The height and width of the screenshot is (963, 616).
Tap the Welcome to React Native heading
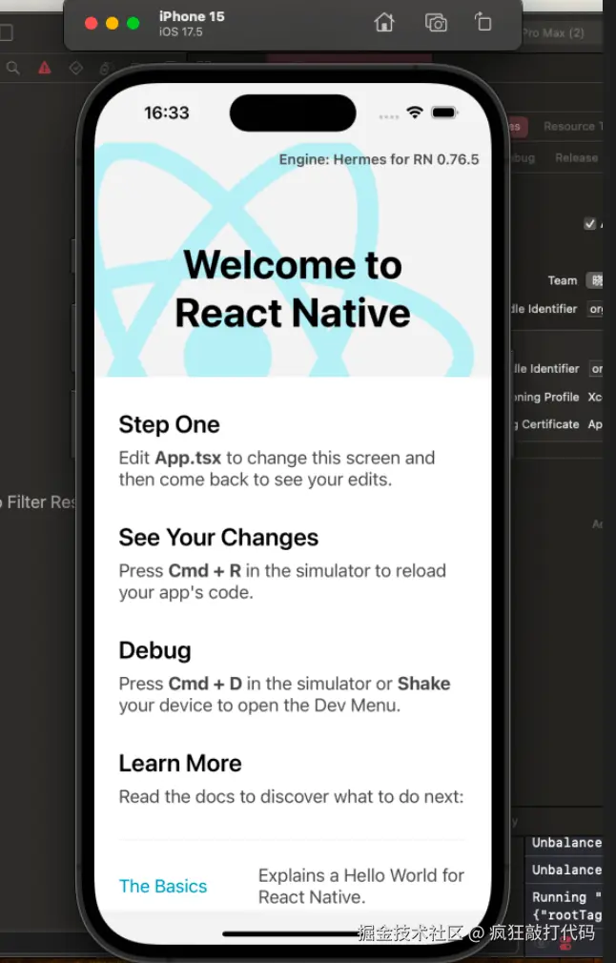point(293,289)
